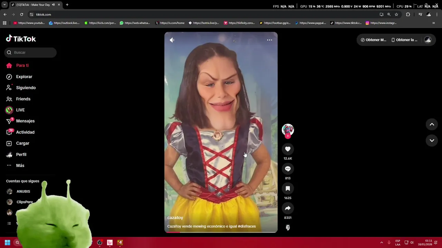Open the cazatoy username link

pyautogui.click(x=175, y=218)
